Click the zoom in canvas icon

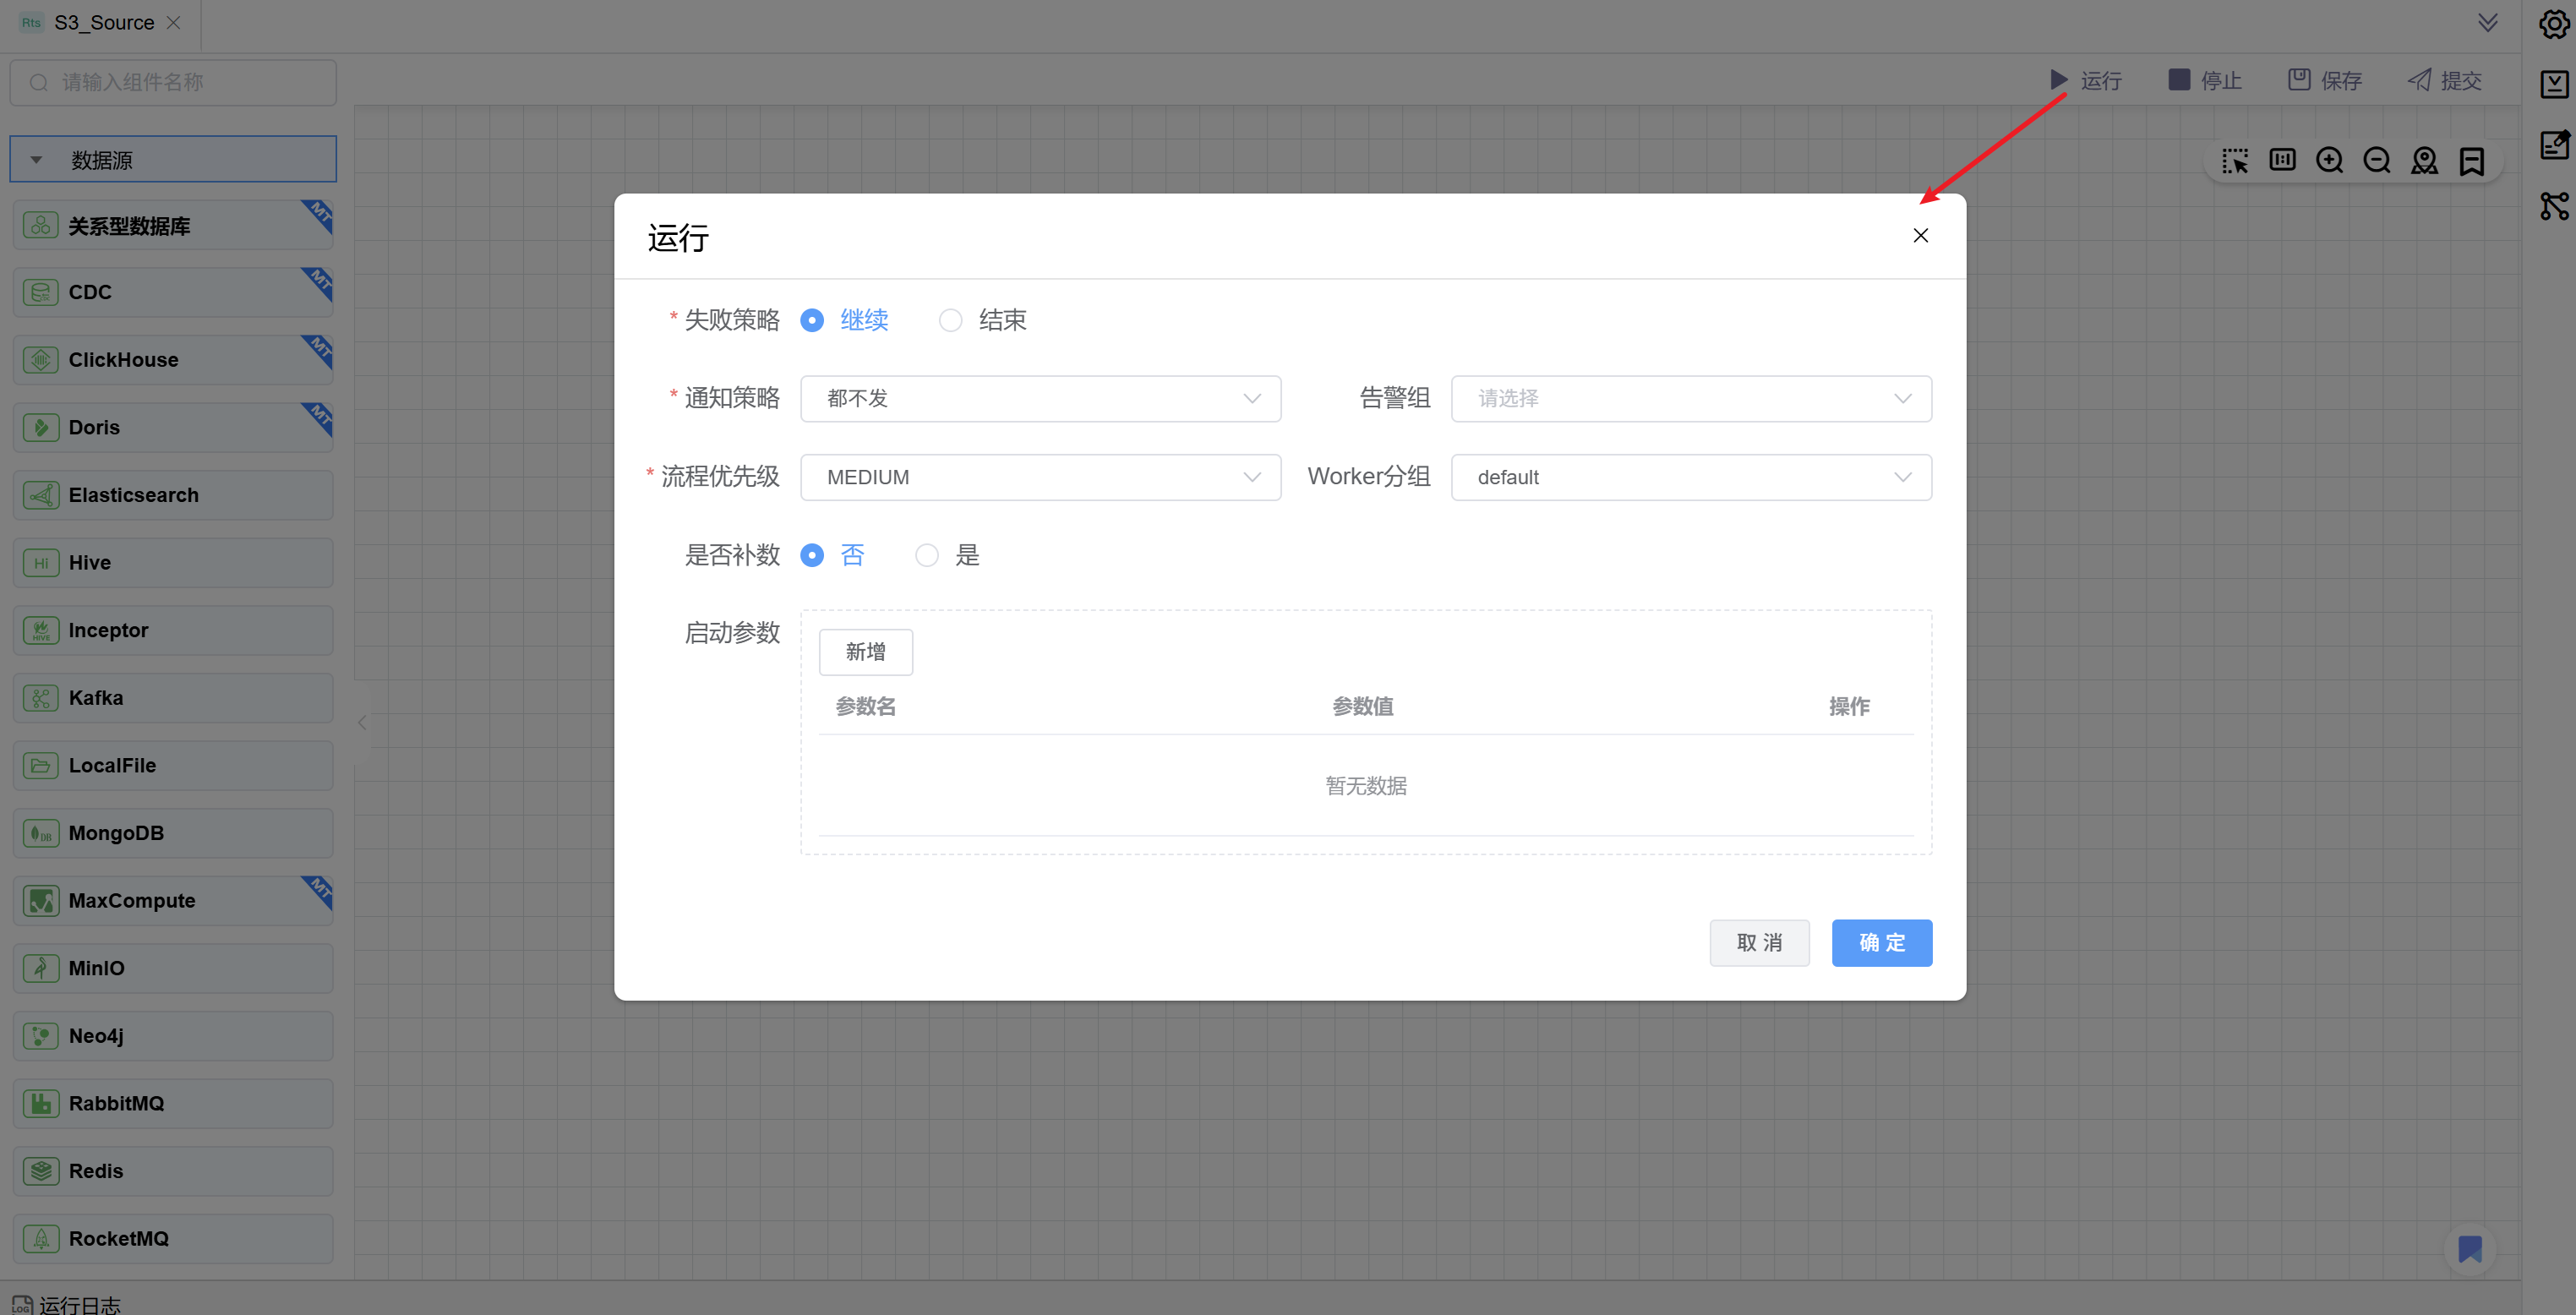(x=2329, y=161)
